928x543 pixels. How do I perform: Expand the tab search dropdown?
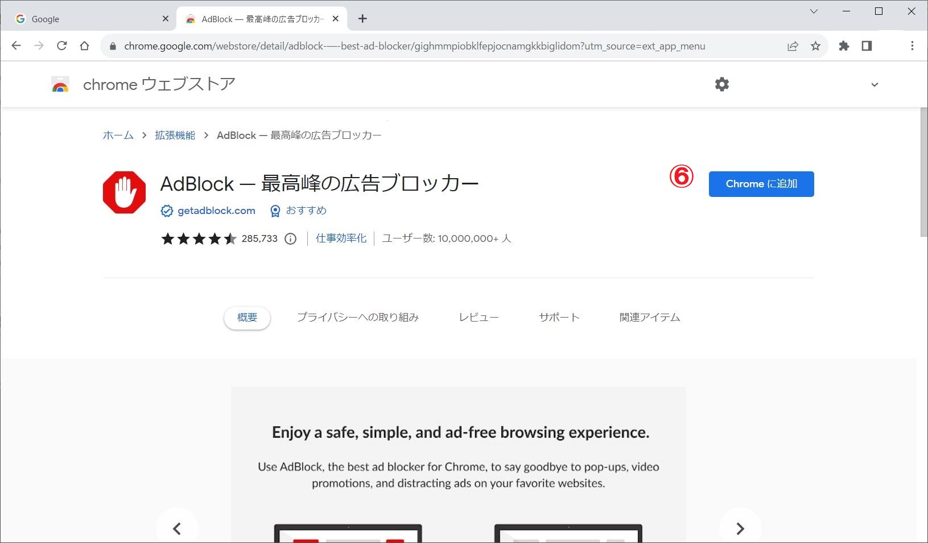point(814,11)
